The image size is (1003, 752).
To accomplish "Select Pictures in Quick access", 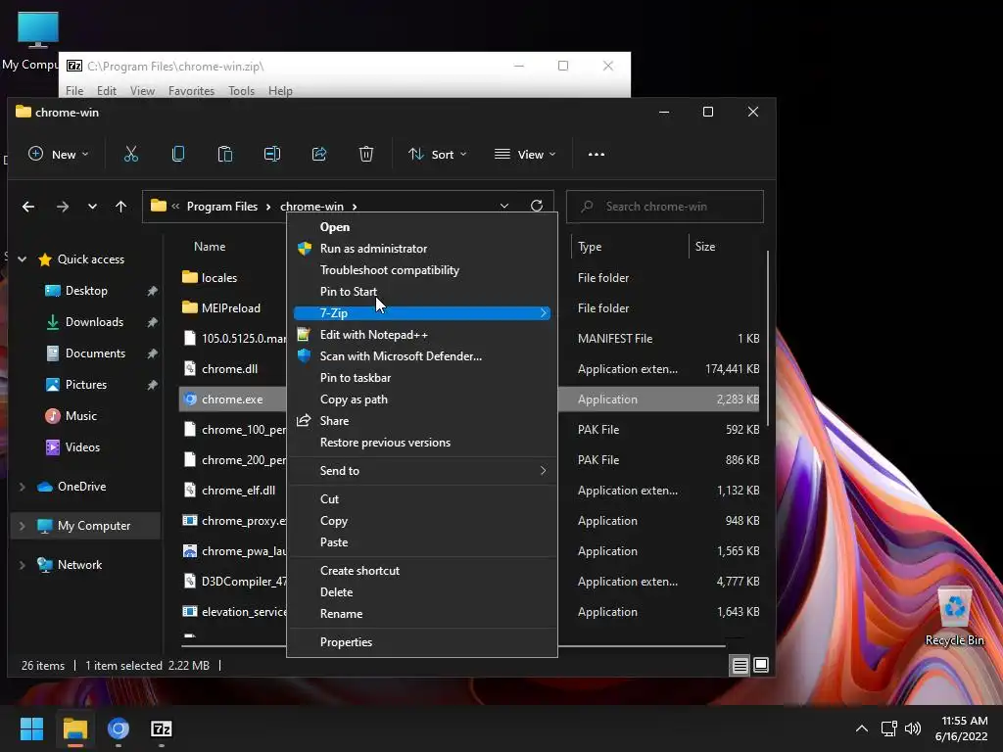I will (x=86, y=385).
